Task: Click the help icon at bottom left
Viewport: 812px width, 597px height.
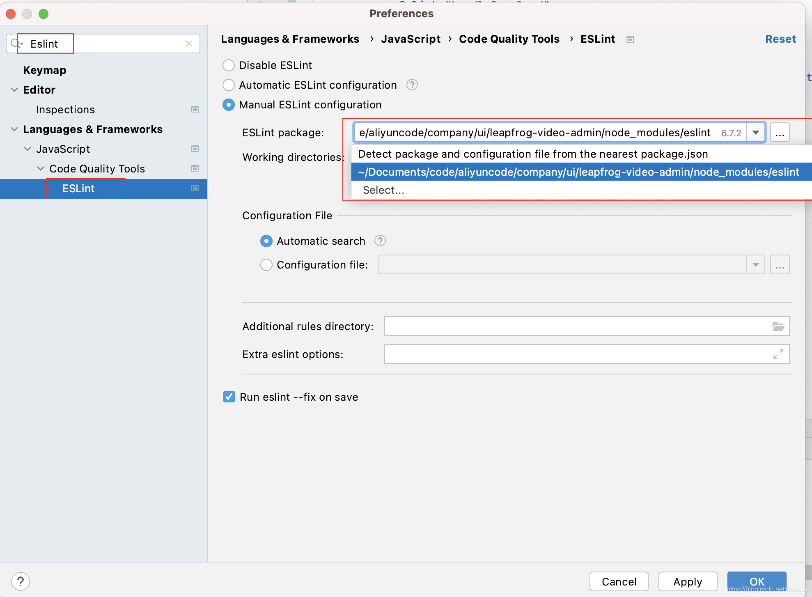Action: [20, 581]
